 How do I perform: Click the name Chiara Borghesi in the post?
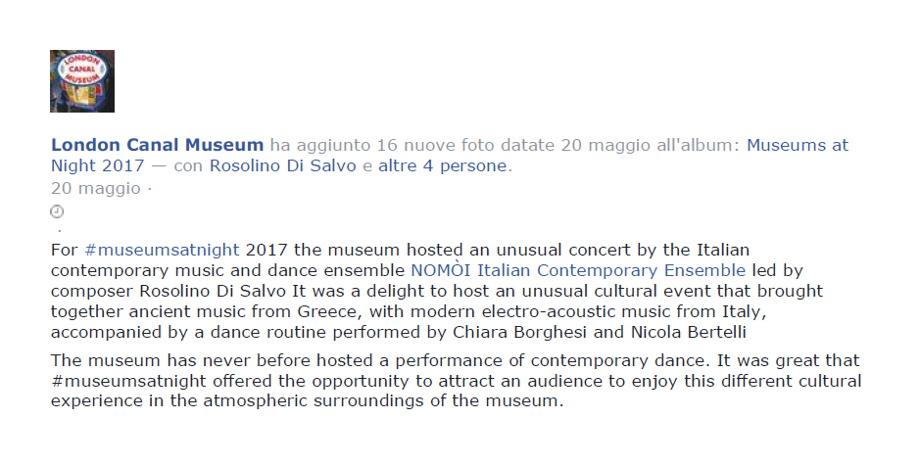[x=519, y=332]
